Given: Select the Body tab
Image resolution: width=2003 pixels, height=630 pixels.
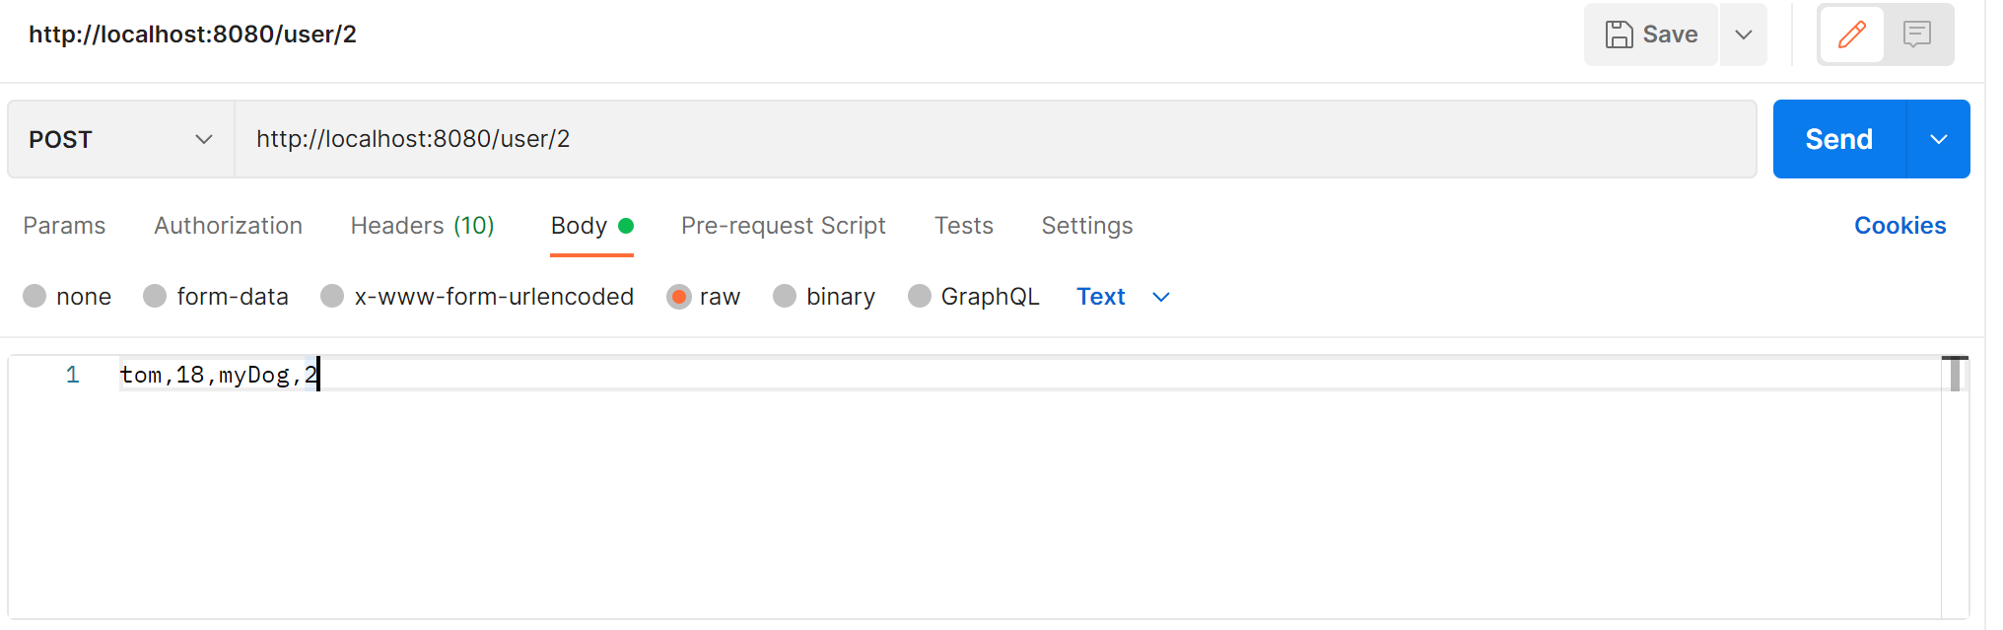Looking at the screenshot, I should coord(591,226).
